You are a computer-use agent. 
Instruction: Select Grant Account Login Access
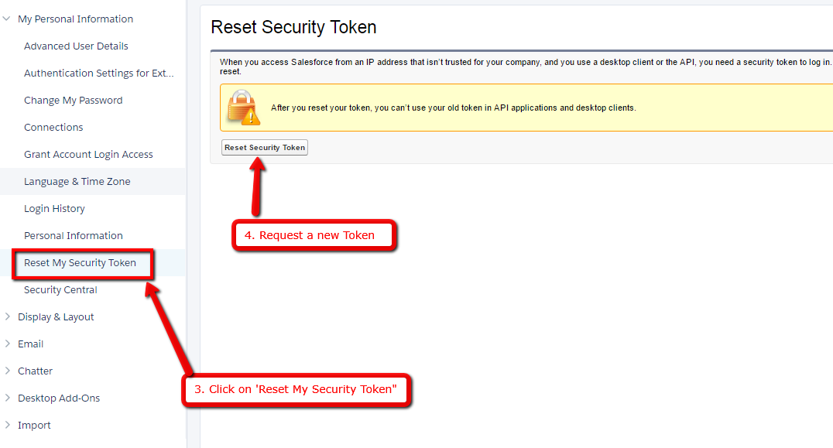click(x=88, y=155)
